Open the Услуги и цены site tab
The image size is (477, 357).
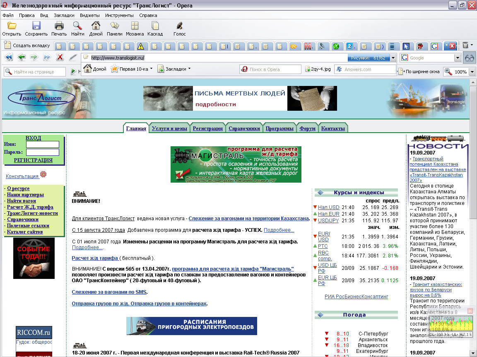pyautogui.click(x=169, y=129)
